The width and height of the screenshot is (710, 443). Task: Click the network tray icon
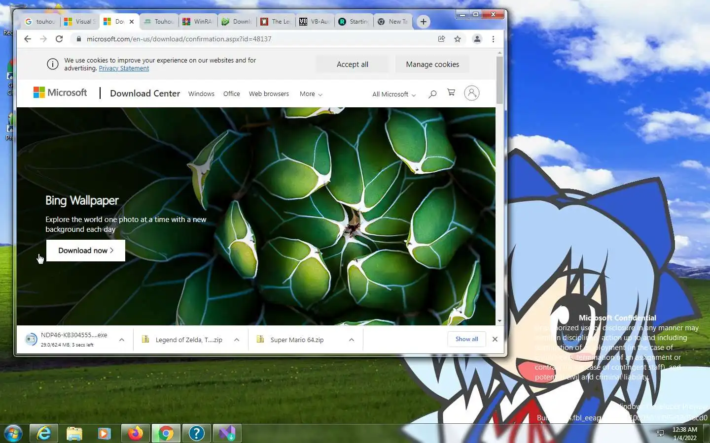[x=660, y=433]
